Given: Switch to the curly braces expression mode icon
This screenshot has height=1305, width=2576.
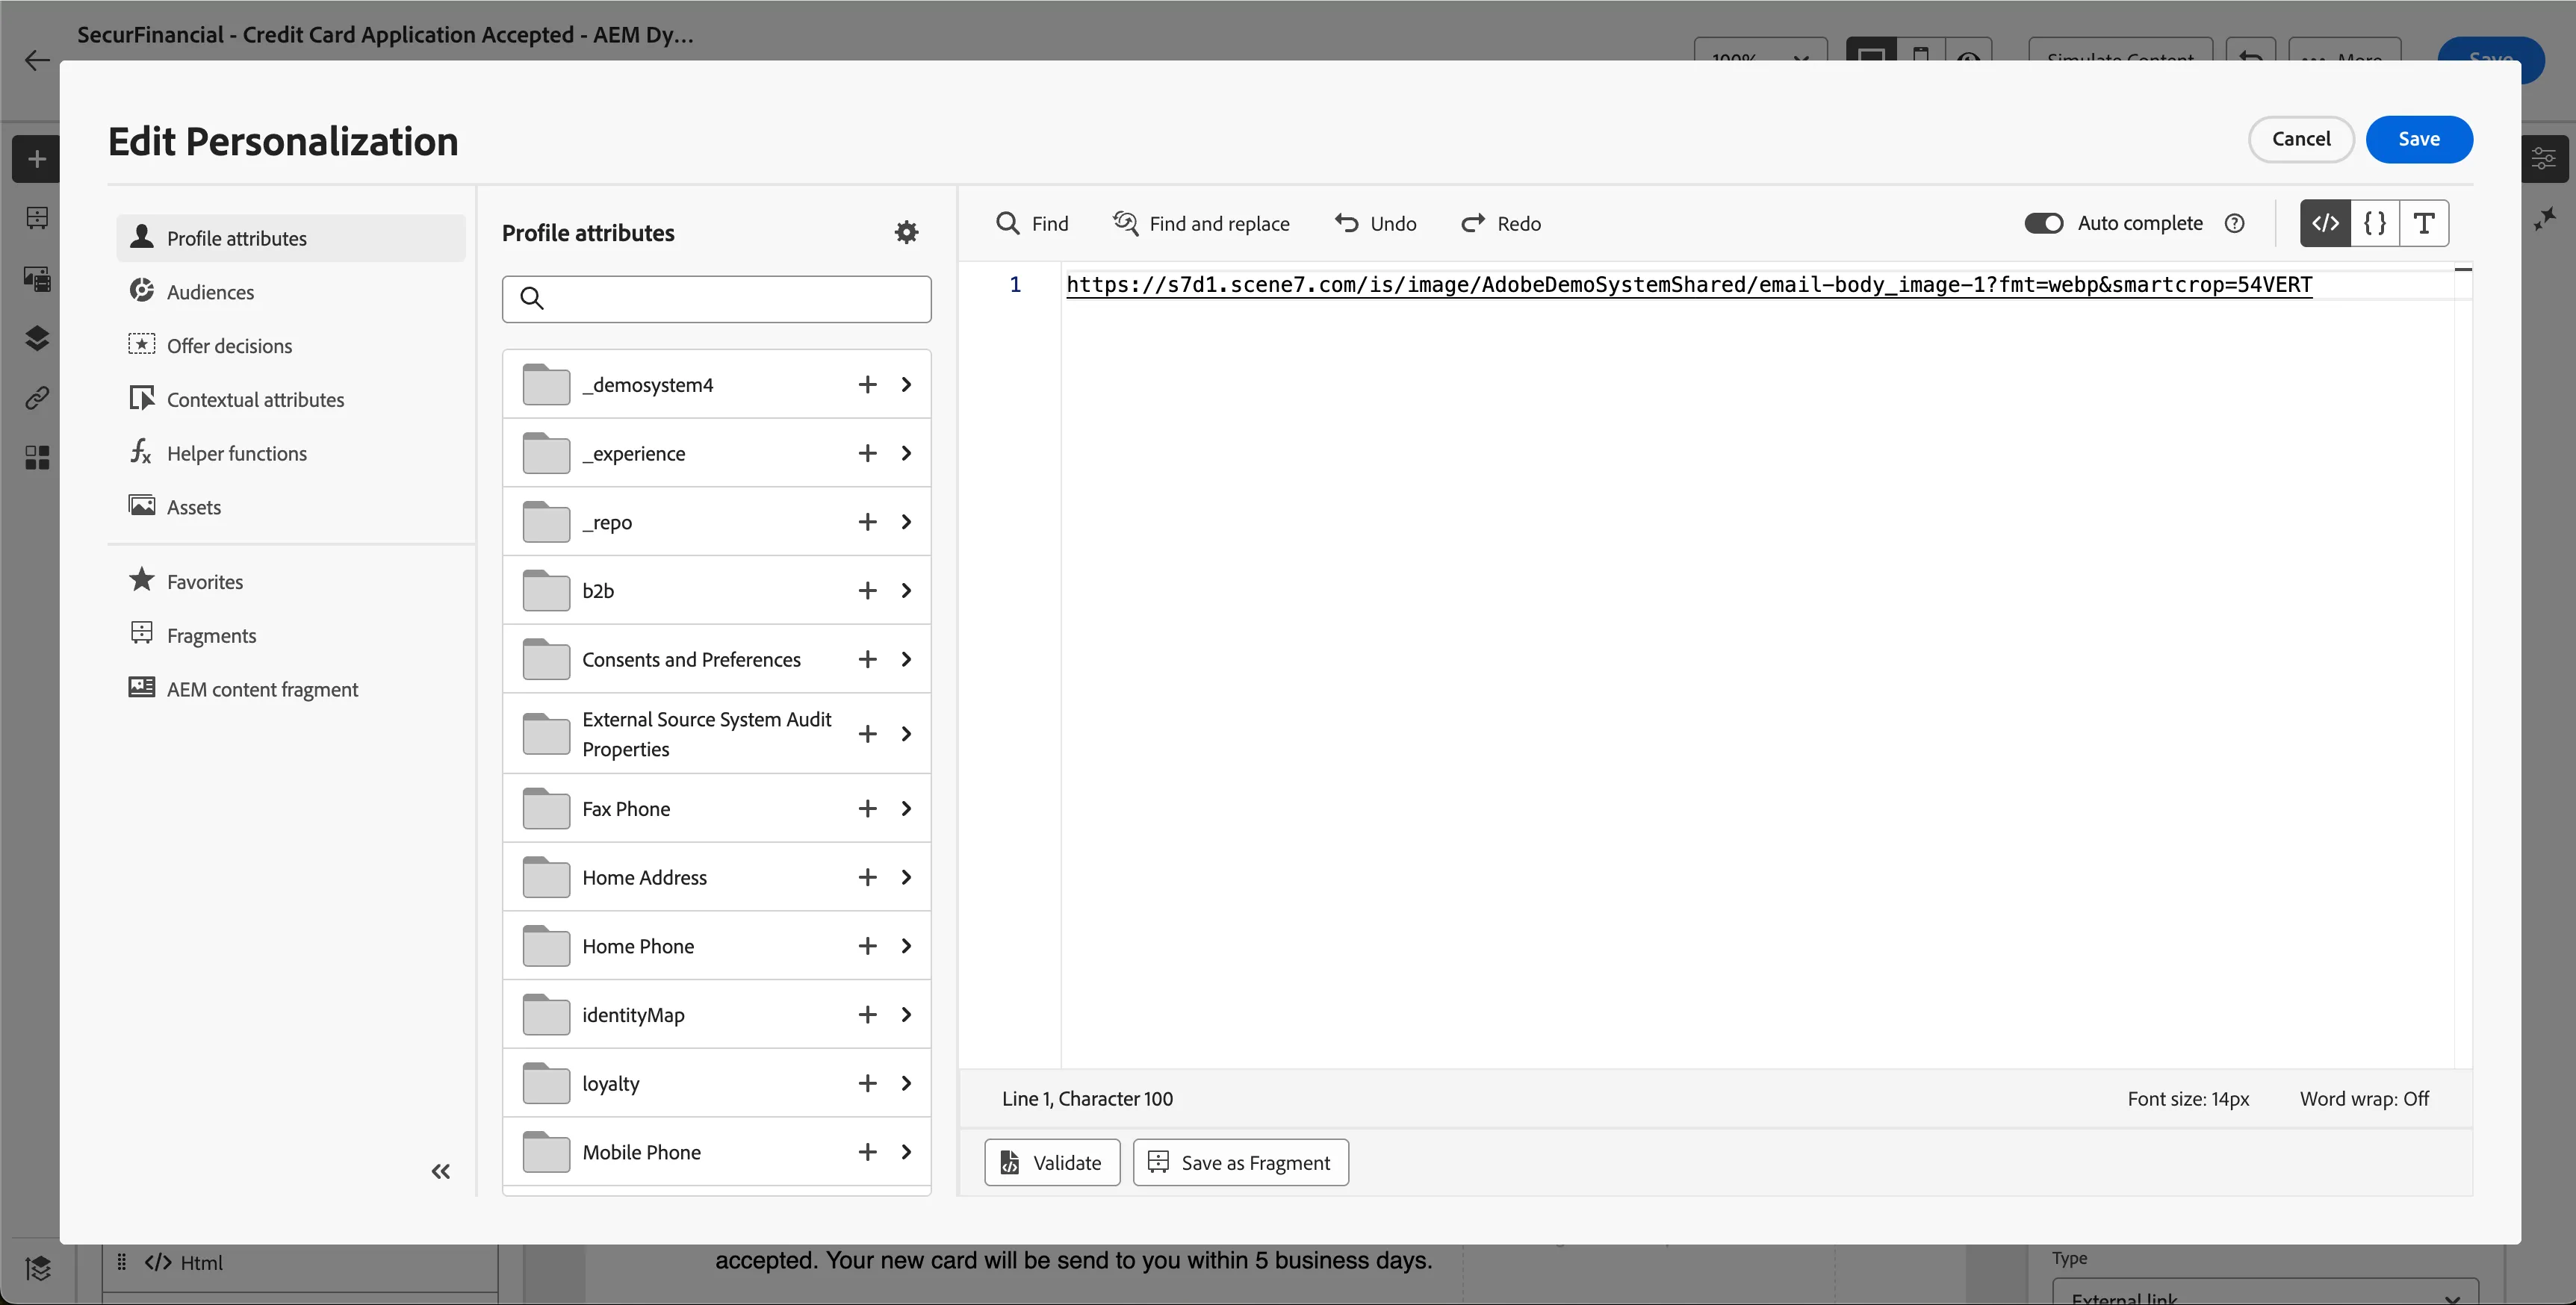Looking at the screenshot, I should point(2374,222).
